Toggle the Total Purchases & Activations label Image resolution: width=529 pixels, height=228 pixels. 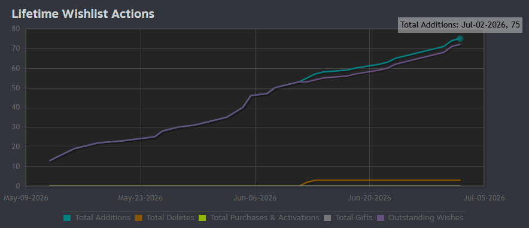click(264, 218)
